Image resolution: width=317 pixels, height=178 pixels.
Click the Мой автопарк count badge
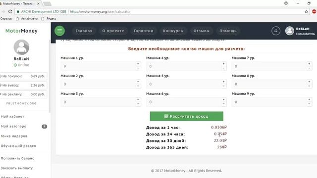(x=44, y=127)
